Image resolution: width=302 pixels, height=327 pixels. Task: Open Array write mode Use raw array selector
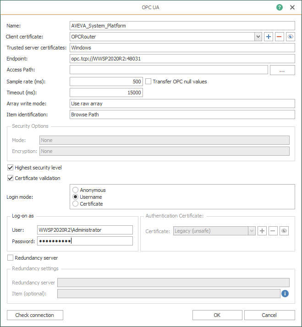point(182,104)
